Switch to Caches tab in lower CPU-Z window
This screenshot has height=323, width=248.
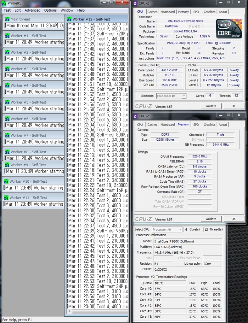152,125
